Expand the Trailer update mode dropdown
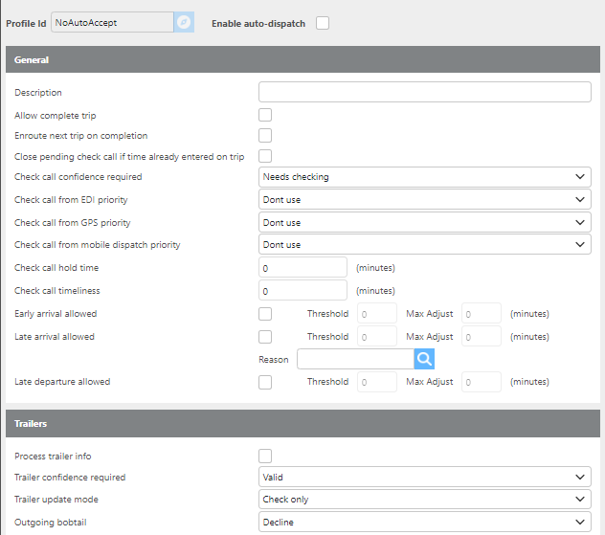Screen dimensions: 605x535 [425, 499]
